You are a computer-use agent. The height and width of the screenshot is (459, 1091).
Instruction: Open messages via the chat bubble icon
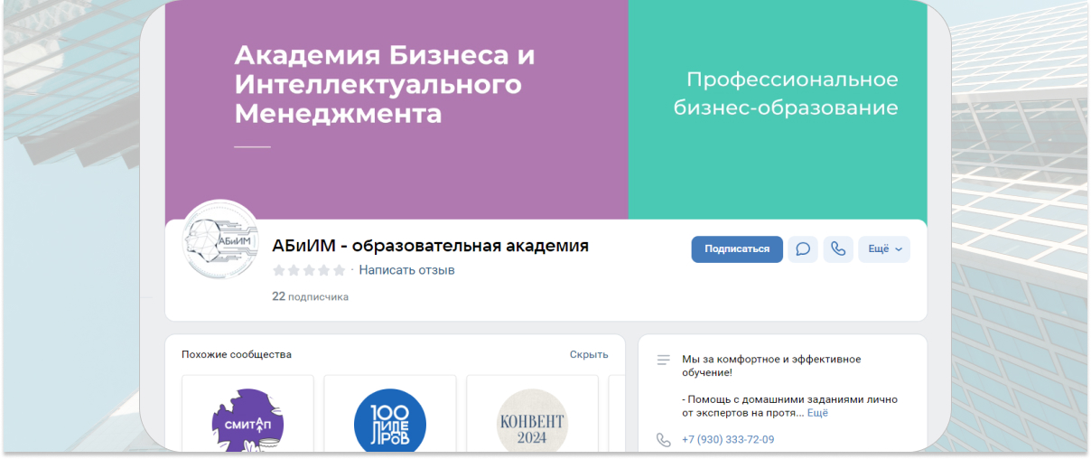803,249
